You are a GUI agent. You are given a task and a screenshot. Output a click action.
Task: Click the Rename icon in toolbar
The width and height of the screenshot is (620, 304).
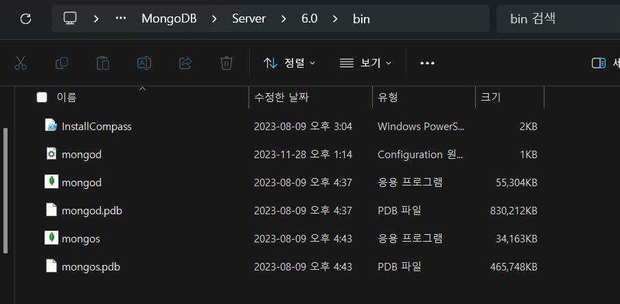(144, 63)
